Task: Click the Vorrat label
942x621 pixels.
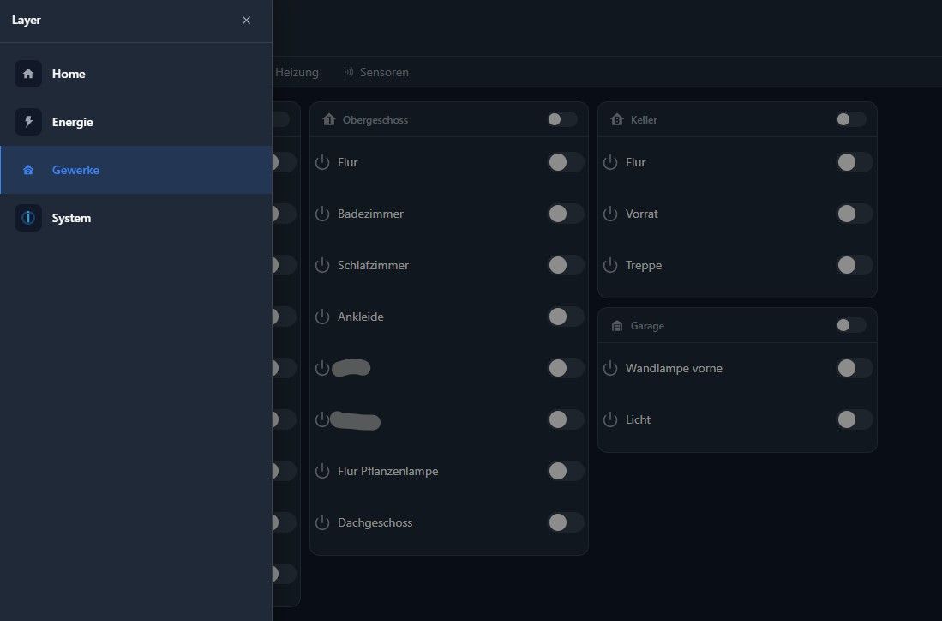Action: [642, 214]
